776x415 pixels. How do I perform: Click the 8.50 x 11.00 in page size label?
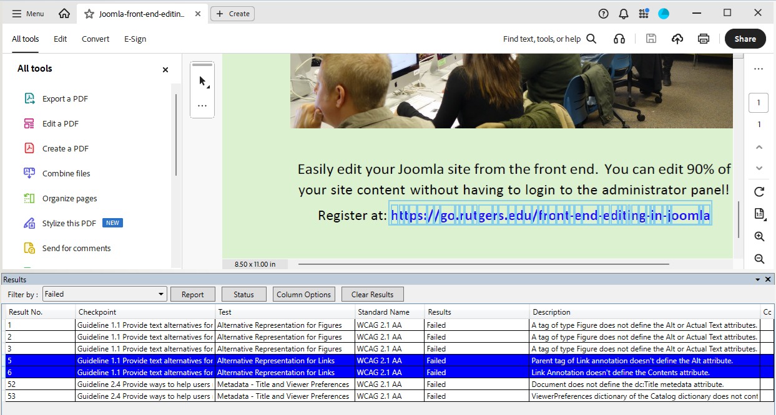(255, 264)
